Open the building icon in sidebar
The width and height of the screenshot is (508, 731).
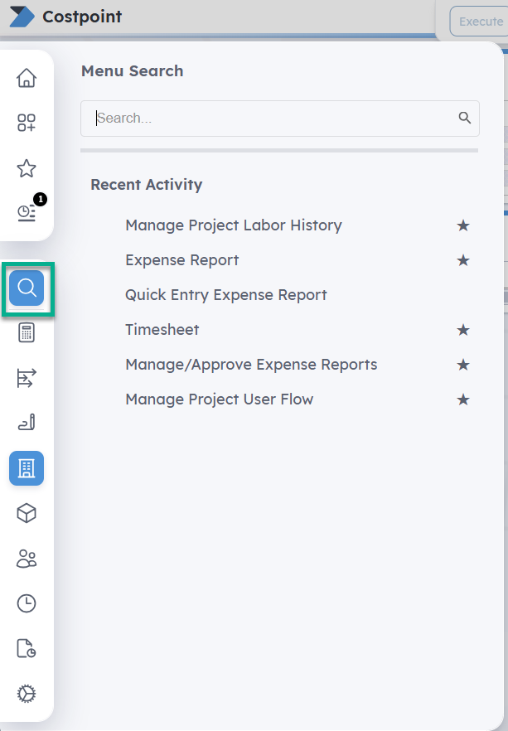coord(27,468)
